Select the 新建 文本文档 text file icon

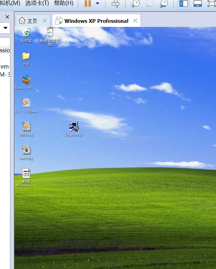click(x=50, y=33)
